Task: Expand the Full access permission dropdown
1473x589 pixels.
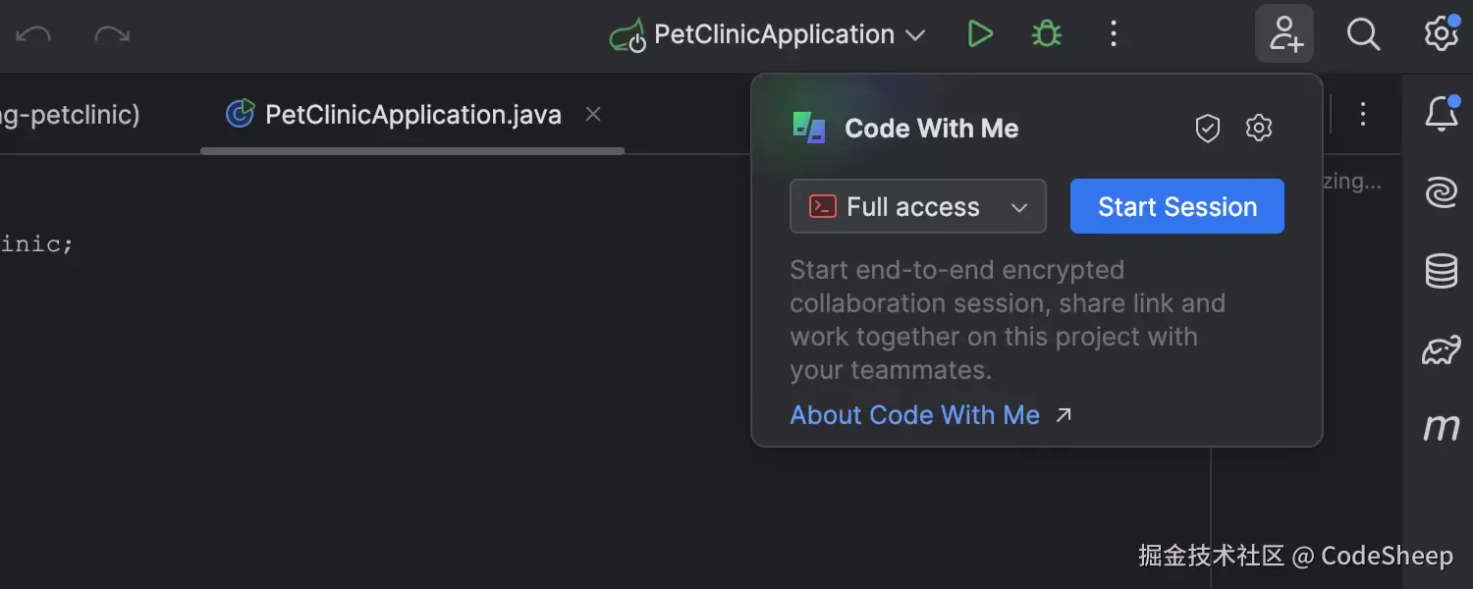Action: pyautogui.click(x=917, y=206)
